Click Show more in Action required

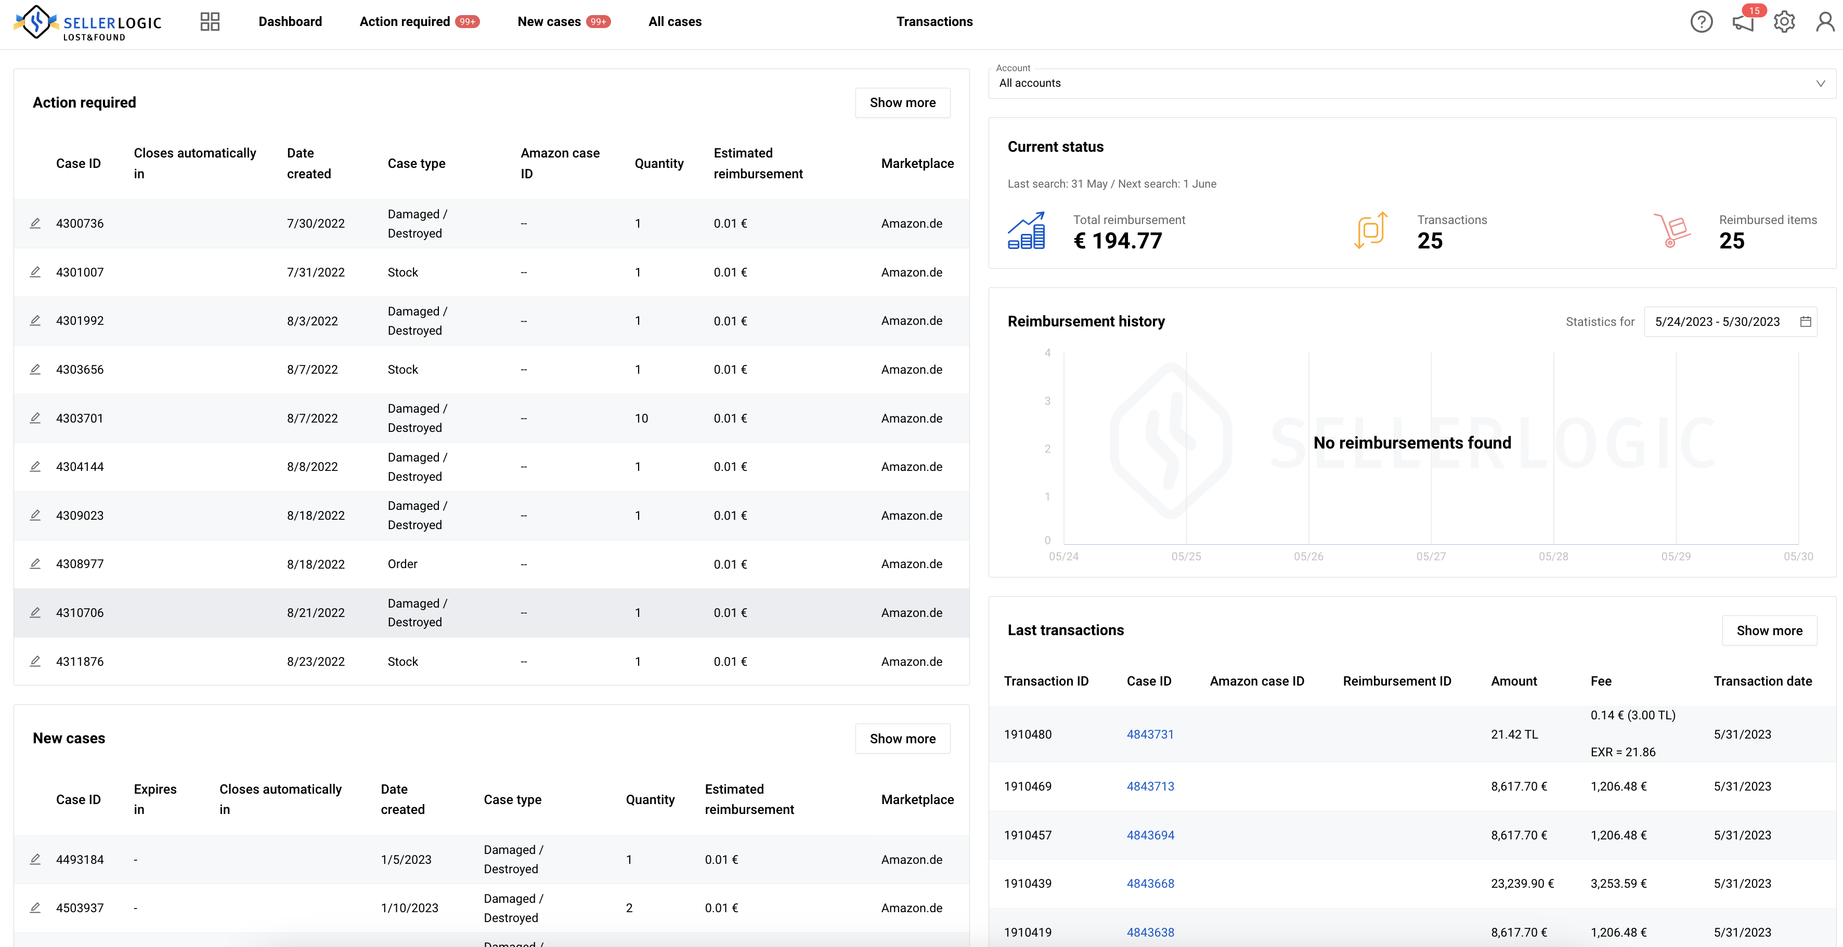tap(902, 103)
